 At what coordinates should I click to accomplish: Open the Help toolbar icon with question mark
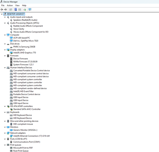(16, 10)
